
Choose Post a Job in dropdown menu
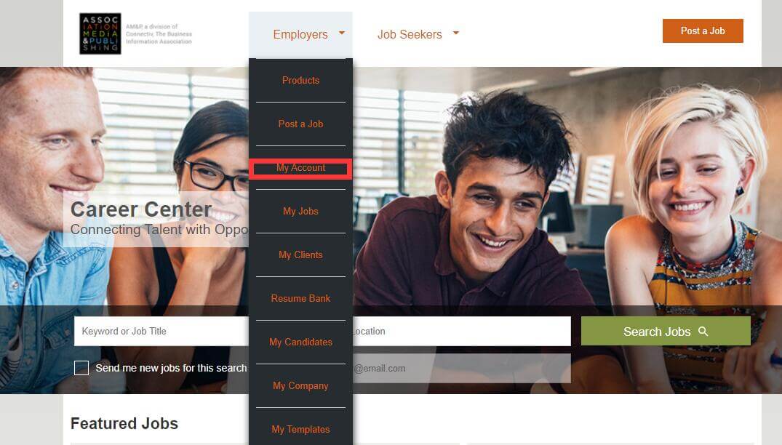coord(300,124)
